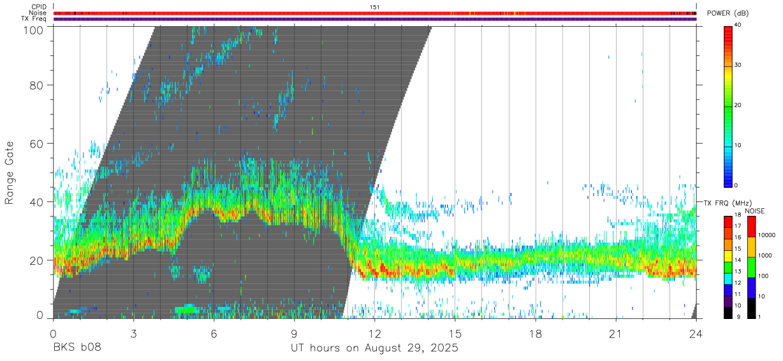783x361 pixels.
Task: Click the red Noise strip above the plot
Action: (375, 13)
